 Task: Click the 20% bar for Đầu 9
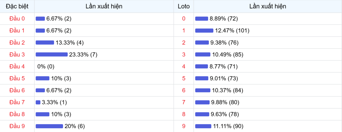click(49, 126)
